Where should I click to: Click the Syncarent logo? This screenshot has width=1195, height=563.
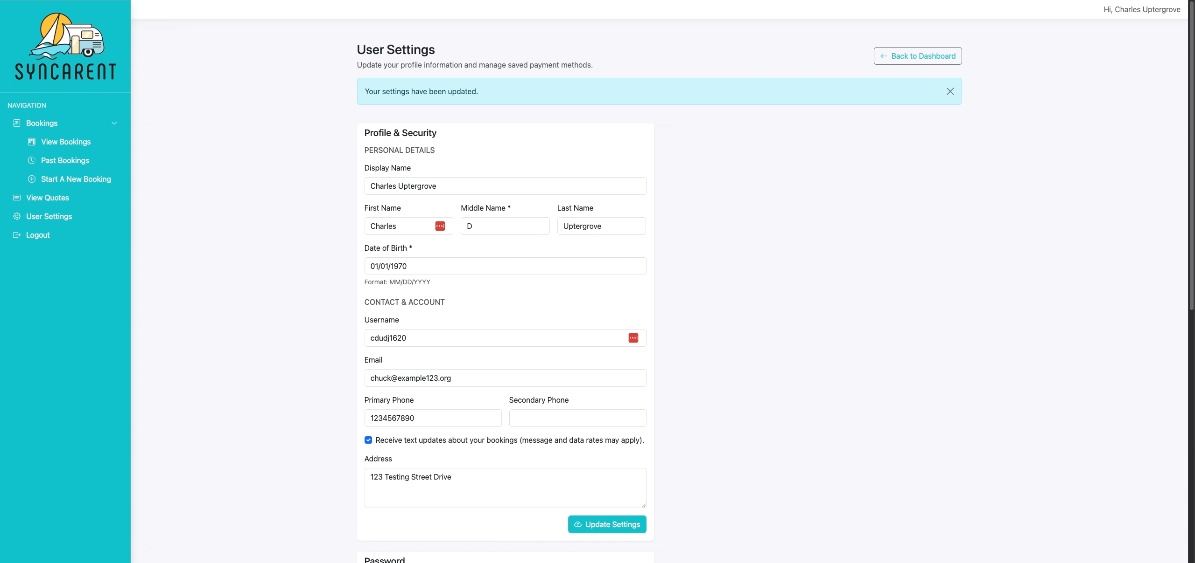65,46
